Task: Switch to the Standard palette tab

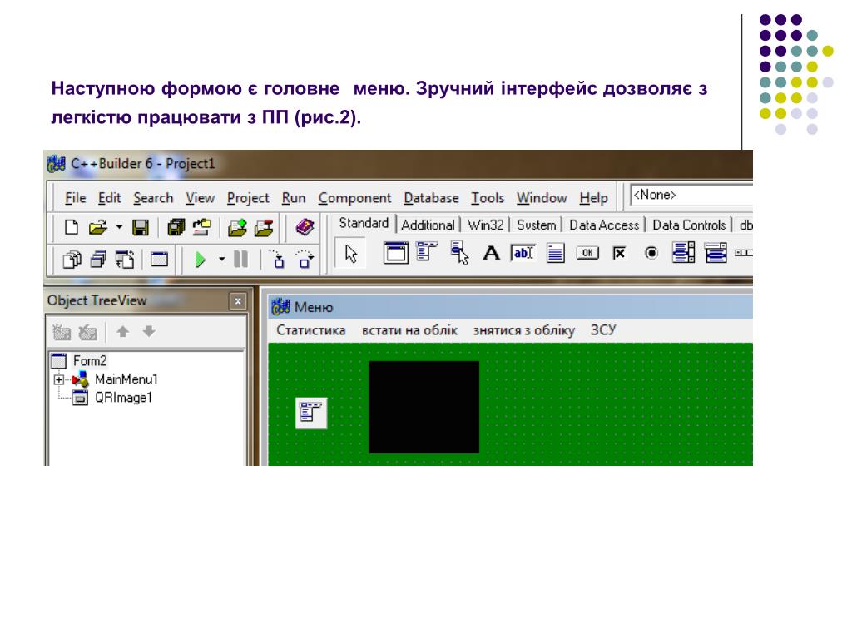Action: pos(364,223)
